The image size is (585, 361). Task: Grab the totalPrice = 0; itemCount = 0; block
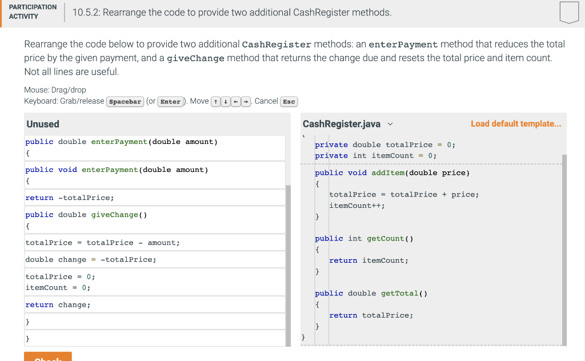154,282
